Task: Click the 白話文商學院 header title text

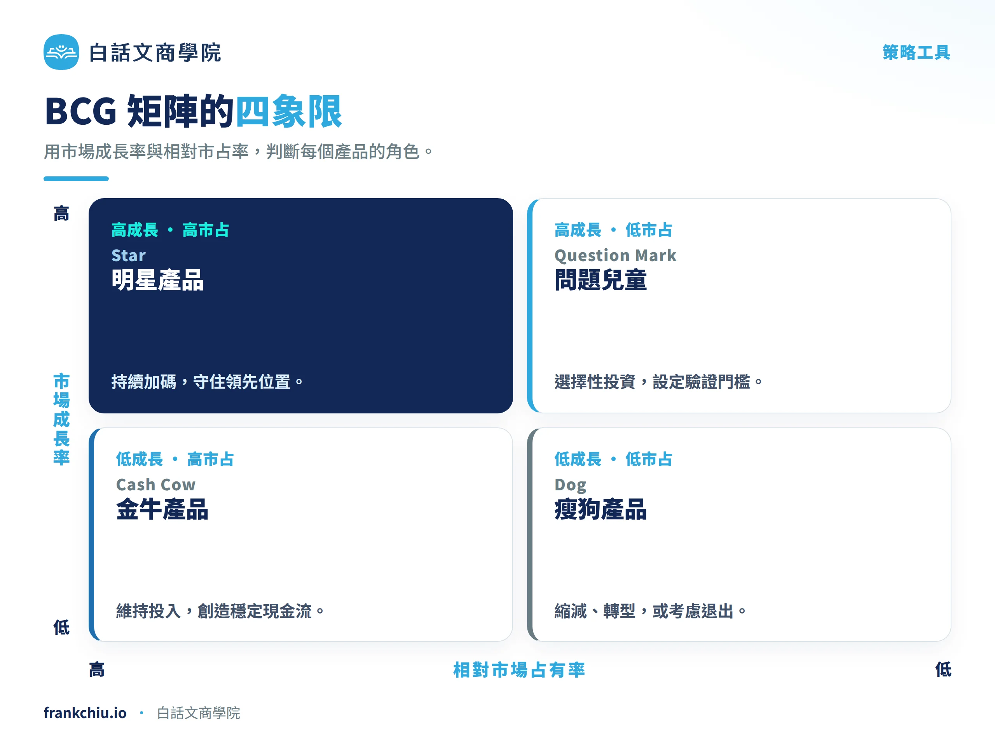Action: [x=155, y=52]
